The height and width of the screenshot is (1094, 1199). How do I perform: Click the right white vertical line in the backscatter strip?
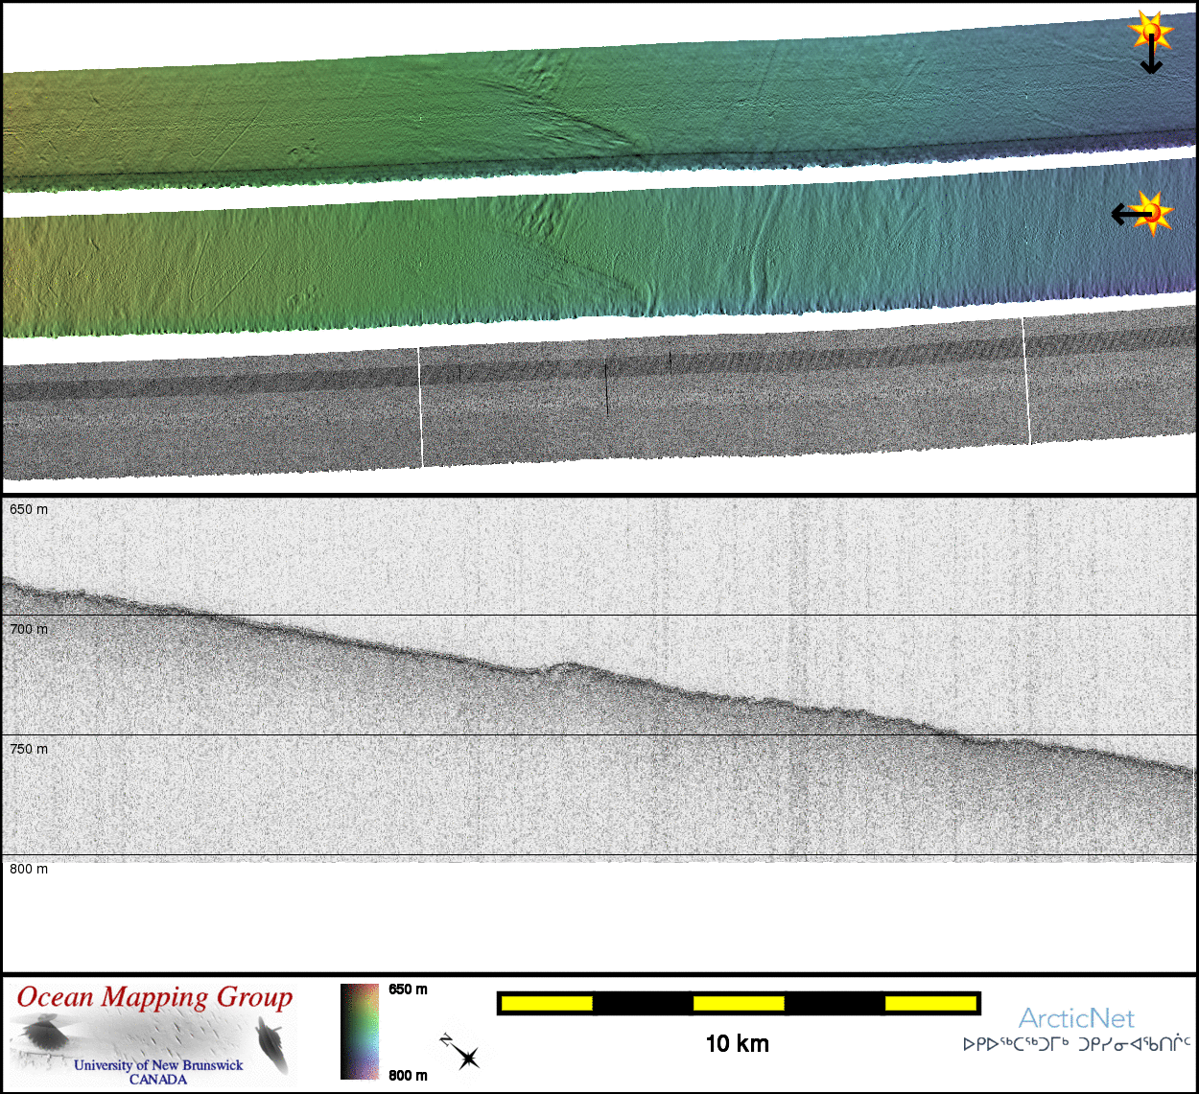click(1026, 382)
